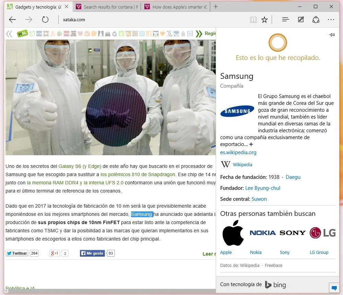This screenshot has height=295, width=343.
Task: Open the Share icon in toolbar
Action: click(316, 20)
